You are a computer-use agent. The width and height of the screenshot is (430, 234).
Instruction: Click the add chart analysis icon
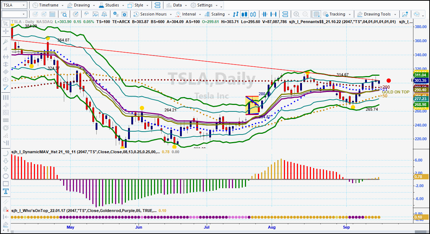point(405,14)
